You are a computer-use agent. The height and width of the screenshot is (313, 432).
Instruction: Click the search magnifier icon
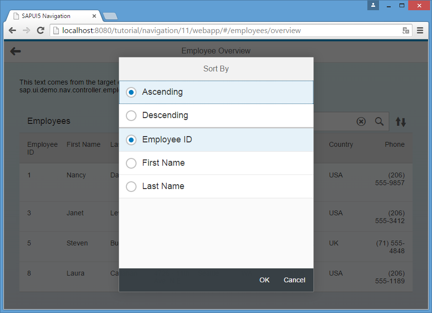click(379, 122)
